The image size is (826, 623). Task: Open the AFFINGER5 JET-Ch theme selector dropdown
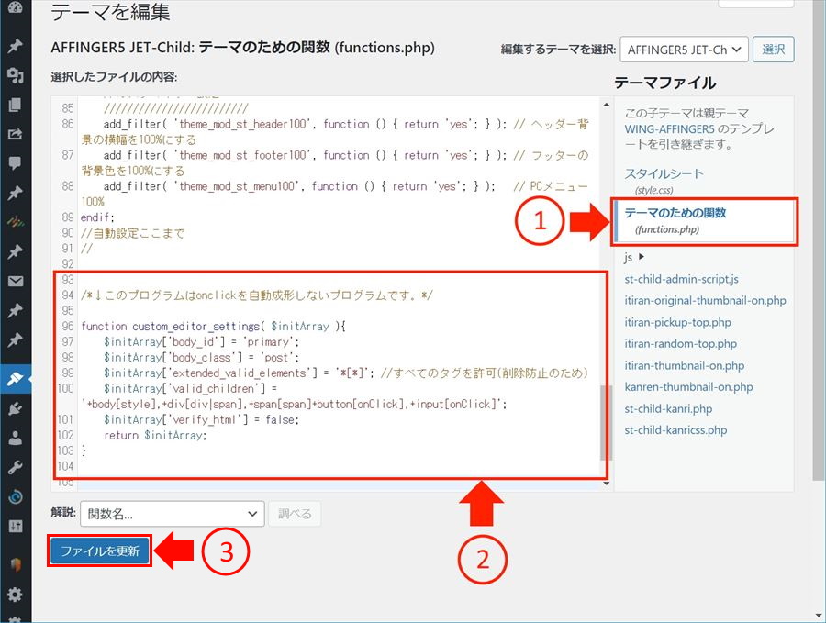click(x=684, y=50)
